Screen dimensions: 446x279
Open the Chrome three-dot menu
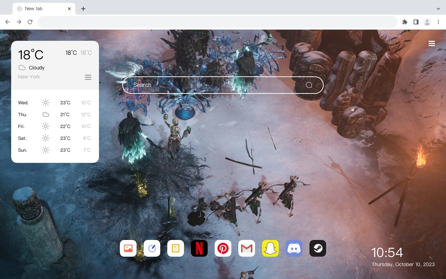pyautogui.click(x=438, y=22)
